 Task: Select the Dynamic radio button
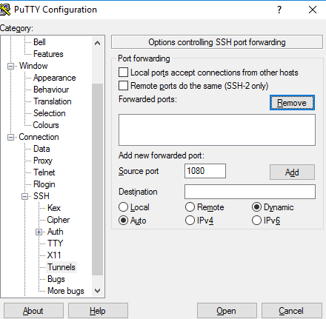[x=256, y=207]
